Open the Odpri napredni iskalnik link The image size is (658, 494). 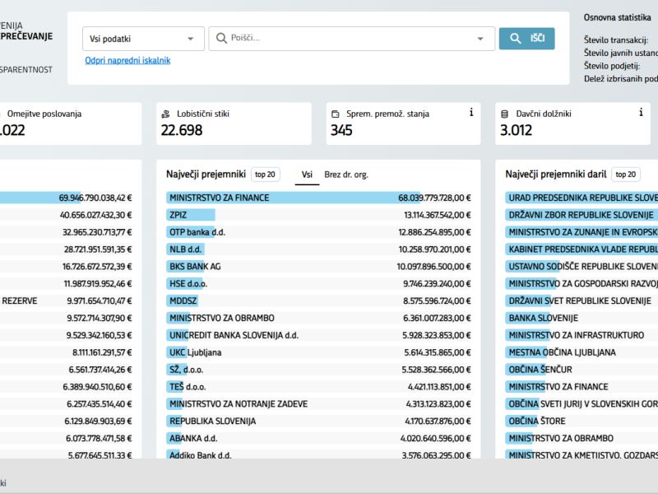127,60
